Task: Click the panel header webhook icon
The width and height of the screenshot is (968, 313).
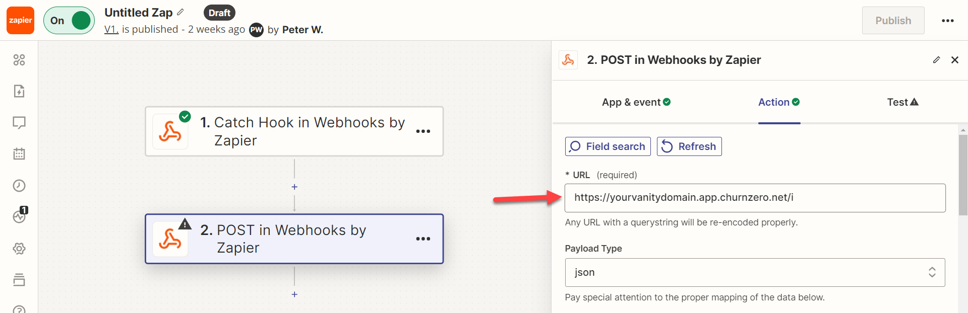Action: 568,60
